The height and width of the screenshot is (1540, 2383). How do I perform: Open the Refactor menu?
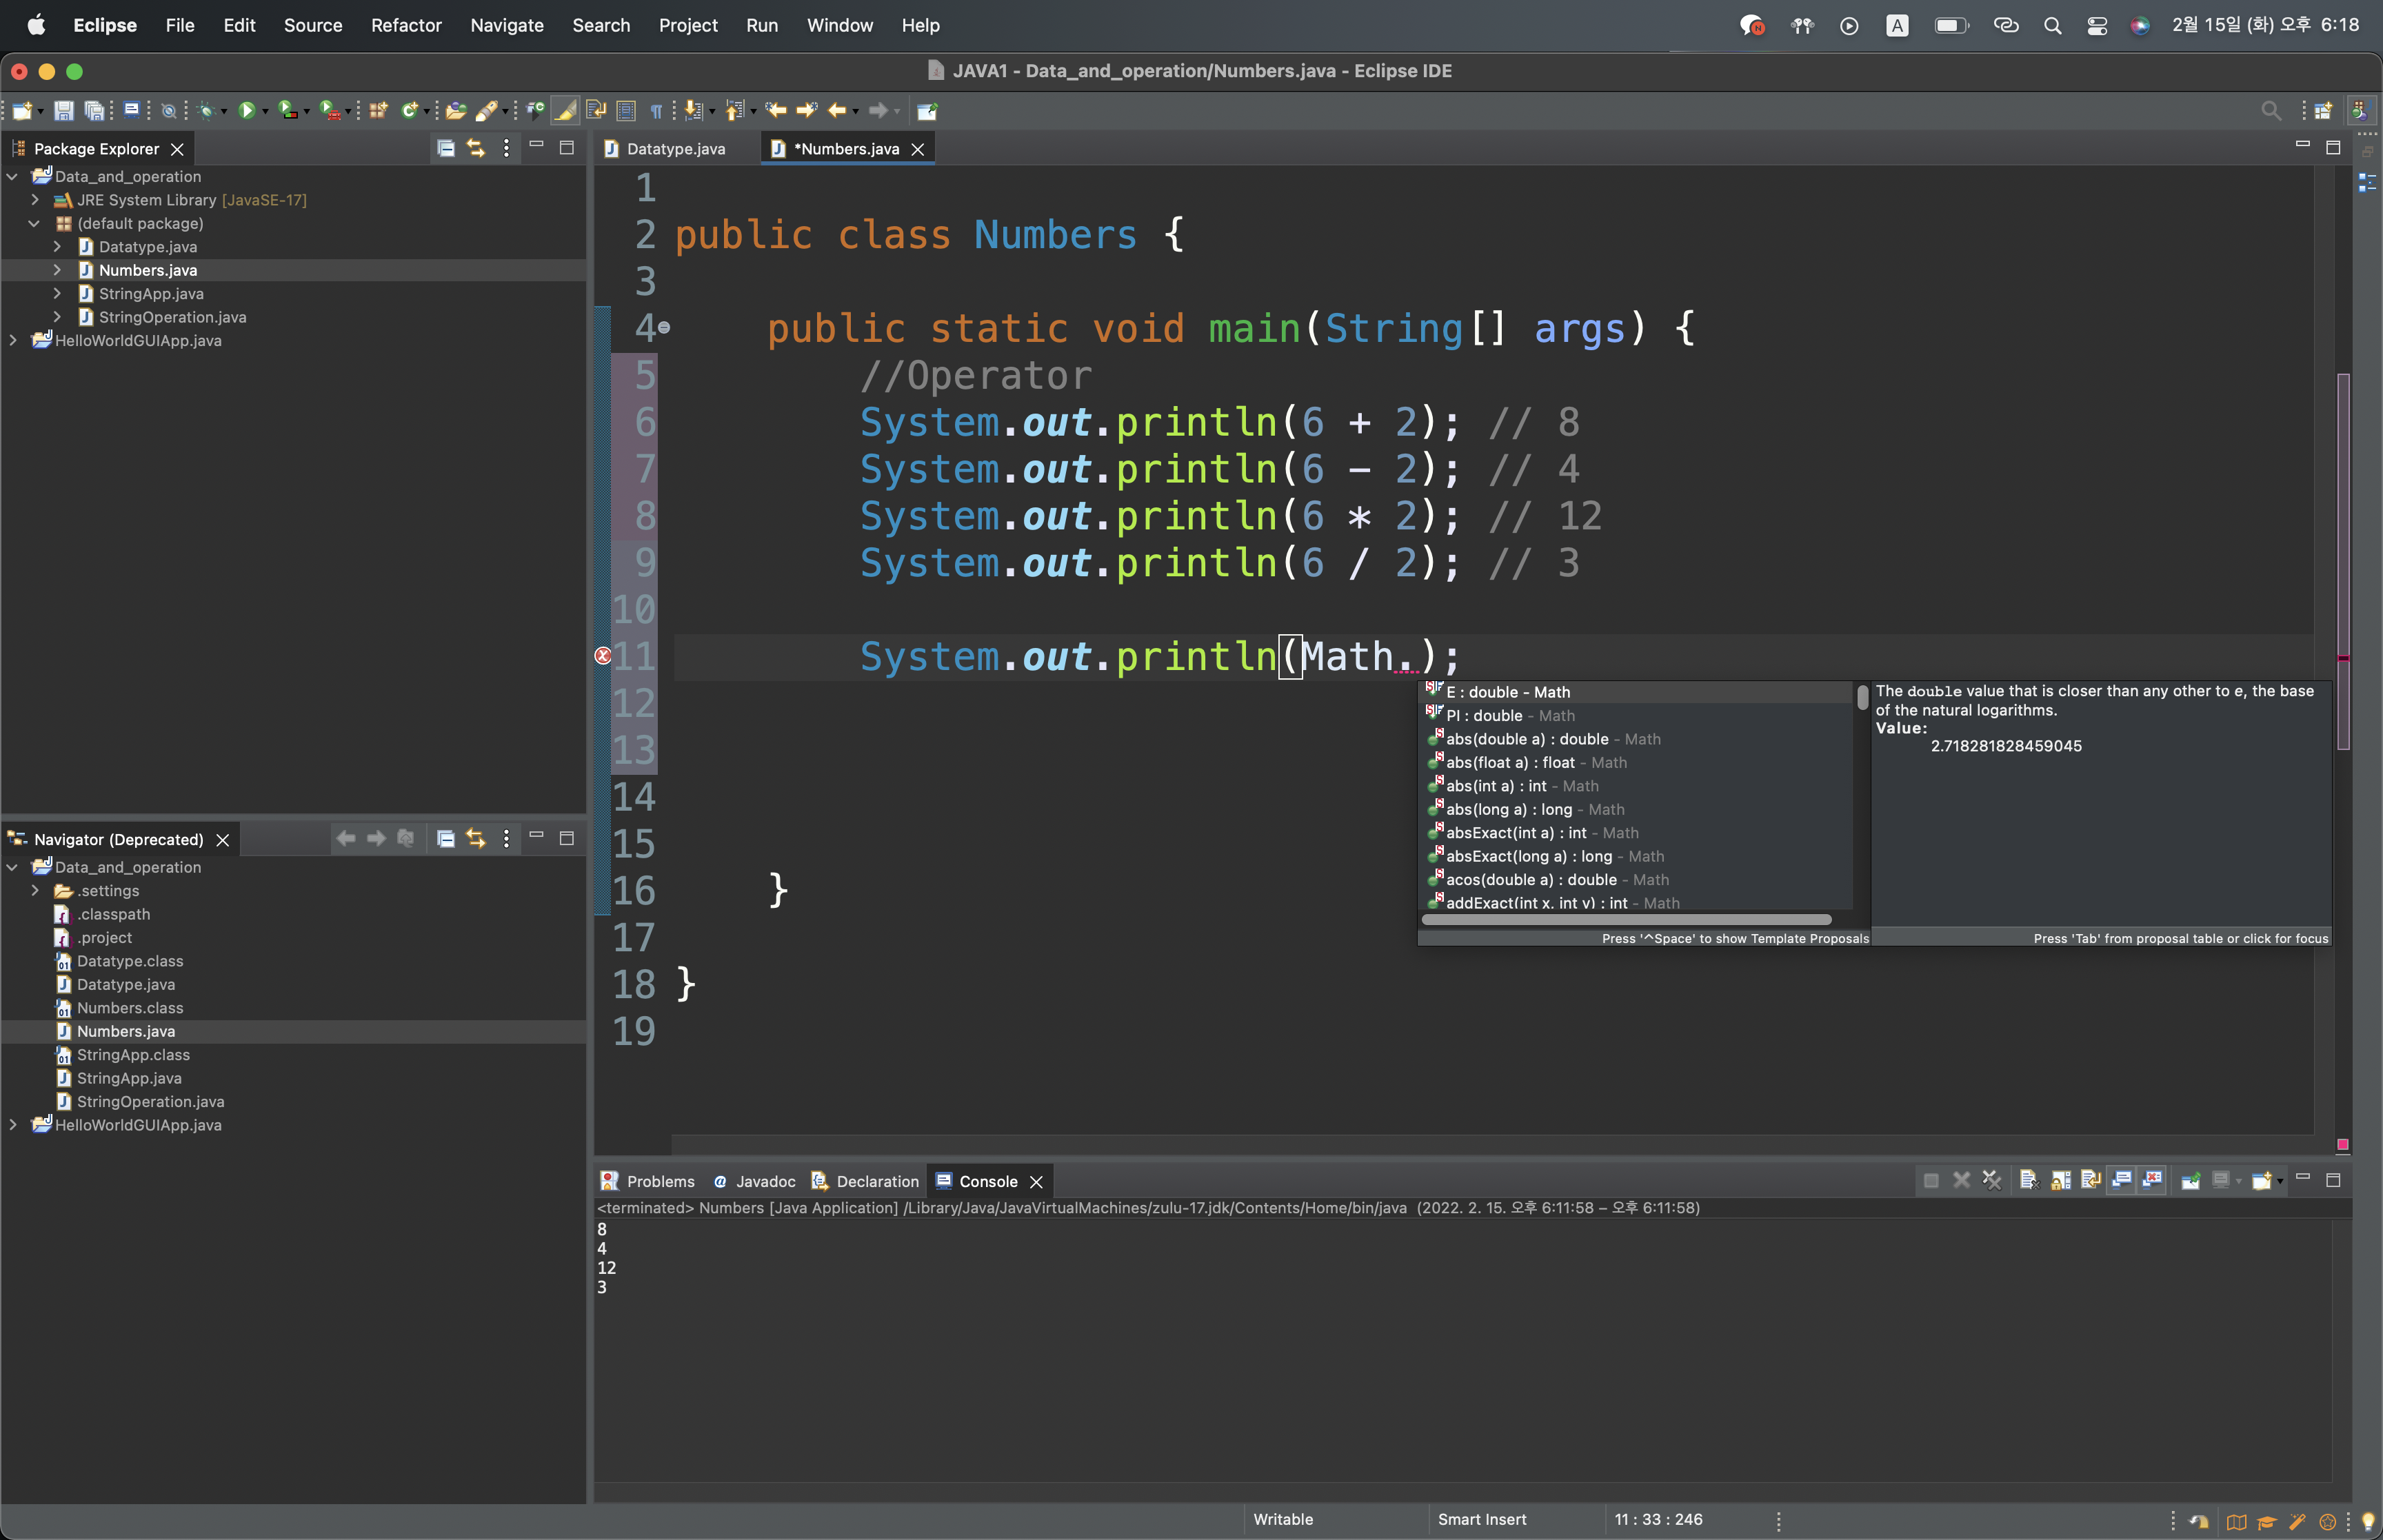(405, 25)
